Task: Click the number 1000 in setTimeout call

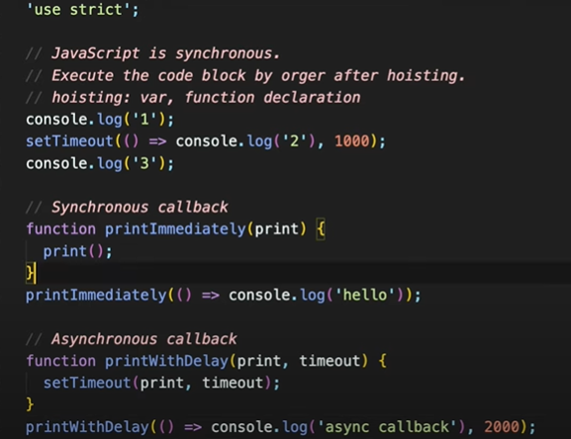Action: 351,141
